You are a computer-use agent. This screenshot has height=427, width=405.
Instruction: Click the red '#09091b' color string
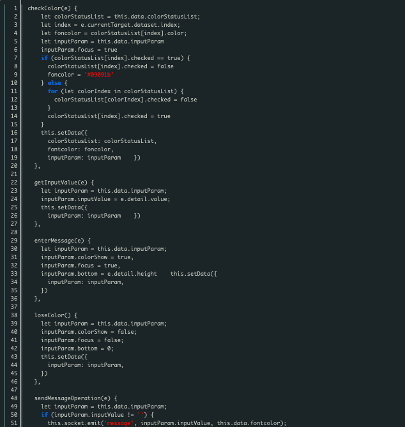[x=99, y=75]
